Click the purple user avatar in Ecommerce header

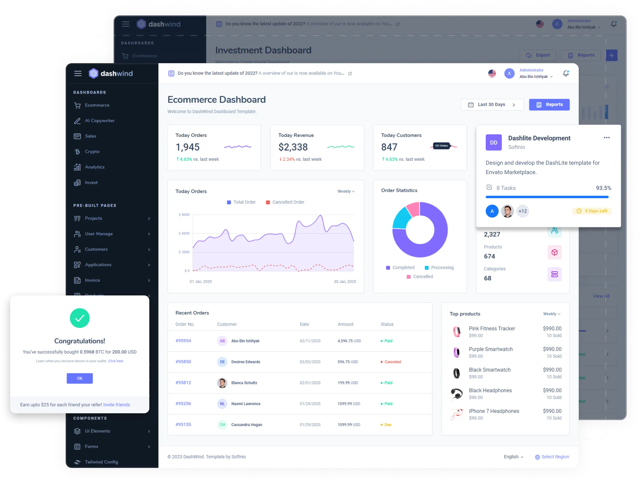(509, 73)
